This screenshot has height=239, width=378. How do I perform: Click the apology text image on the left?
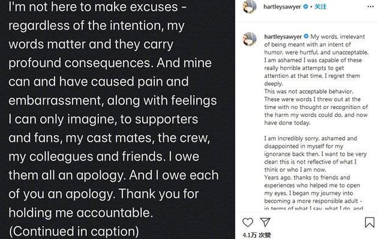click(x=118, y=119)
